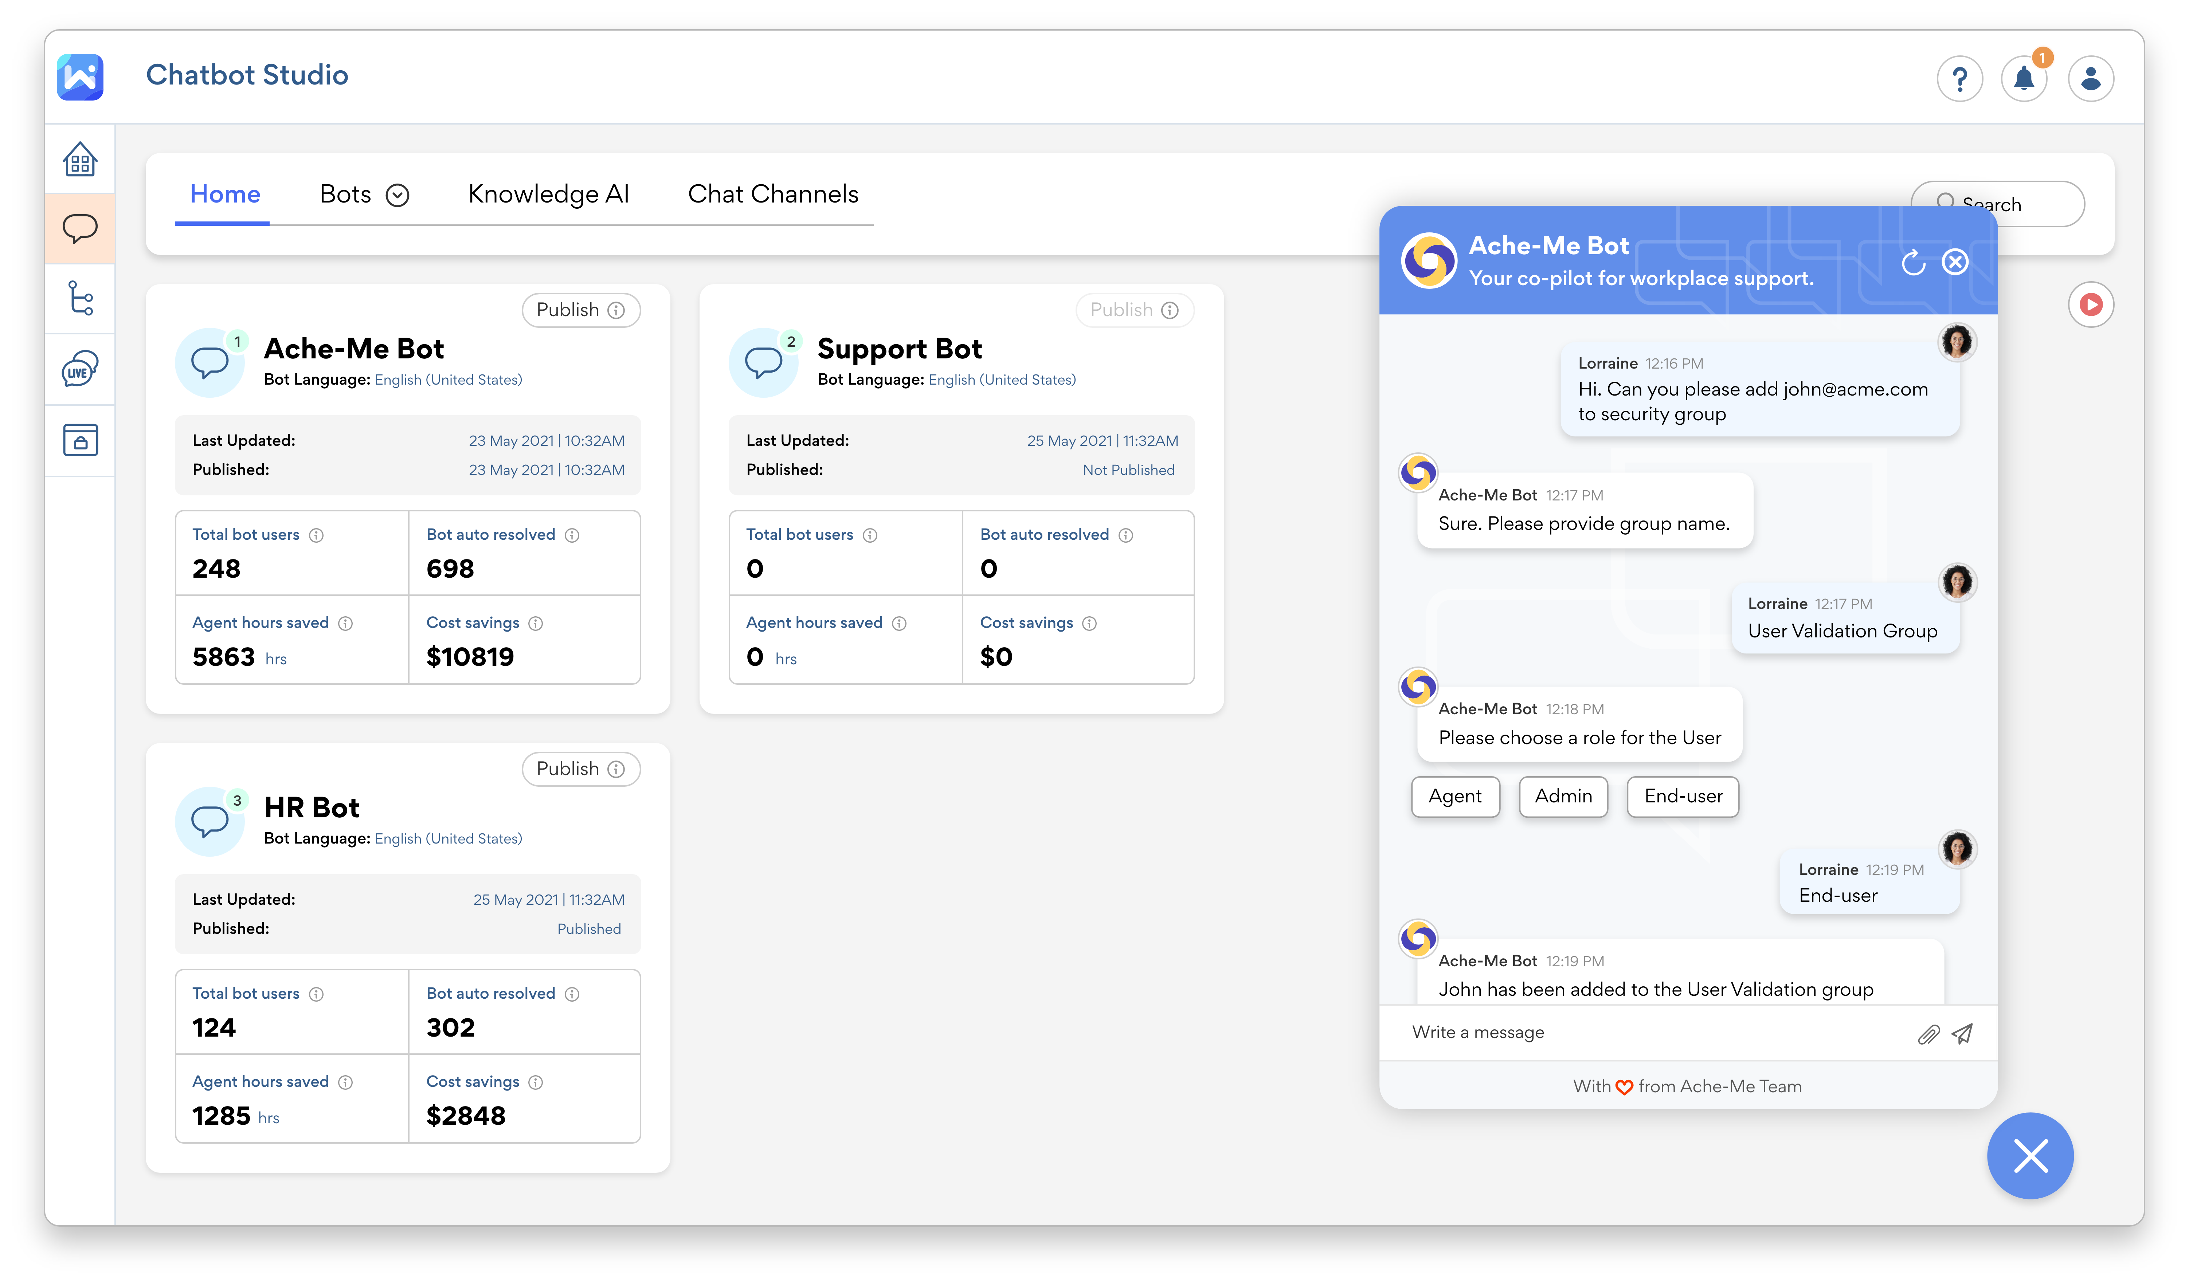Image resolution: width=2189 pixels, height=1285 pixels.
Task: Publish the HR Bot
Action: coord(580,769)
